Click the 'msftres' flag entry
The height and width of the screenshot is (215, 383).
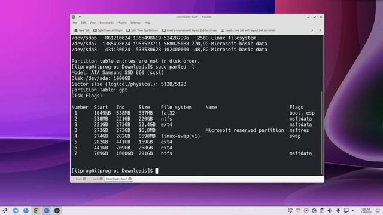coord(299,130)
